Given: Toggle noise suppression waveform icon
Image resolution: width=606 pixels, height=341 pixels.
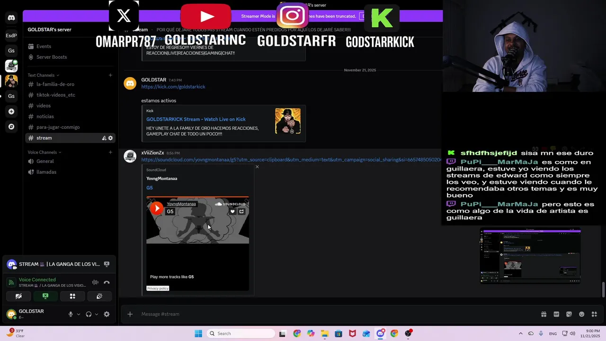Looking at the screenshot, I should (95, 282).
